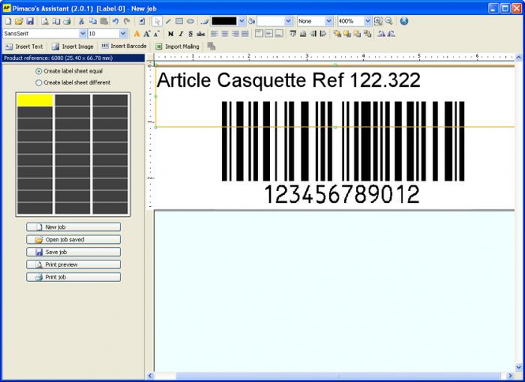
Task: Expand the 400% zoom level dropdown
Action: [368, 21]
